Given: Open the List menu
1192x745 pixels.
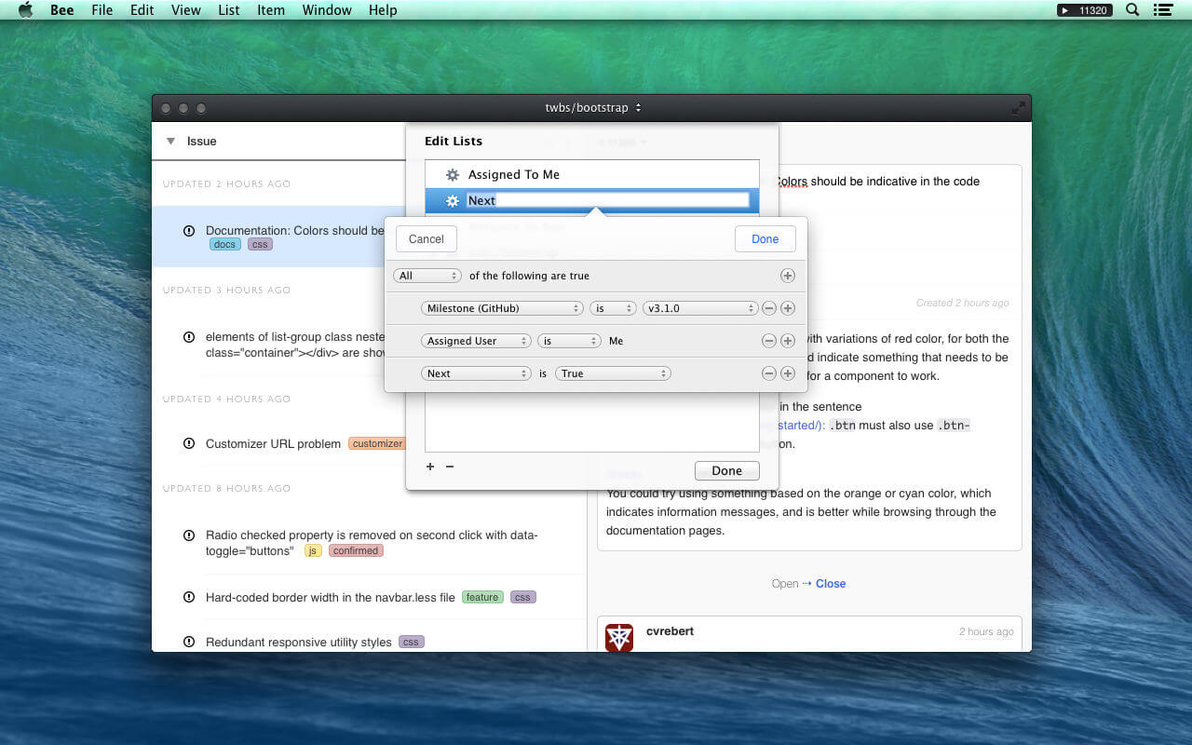Looking at the screenshot, I should [229, 10].
